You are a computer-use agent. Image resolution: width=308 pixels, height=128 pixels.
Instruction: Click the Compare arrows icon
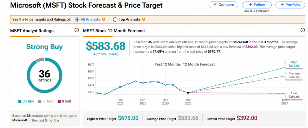pyautogui.click(x=215, y=5)
